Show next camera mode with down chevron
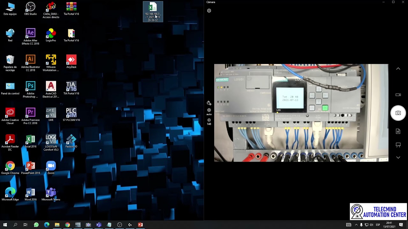 tap(398, 157)
